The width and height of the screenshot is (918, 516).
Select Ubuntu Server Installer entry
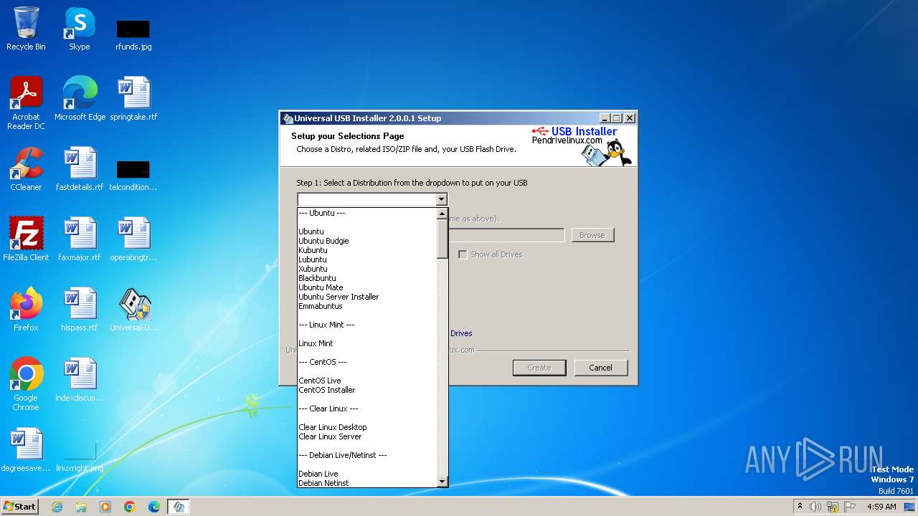[367, 297]
